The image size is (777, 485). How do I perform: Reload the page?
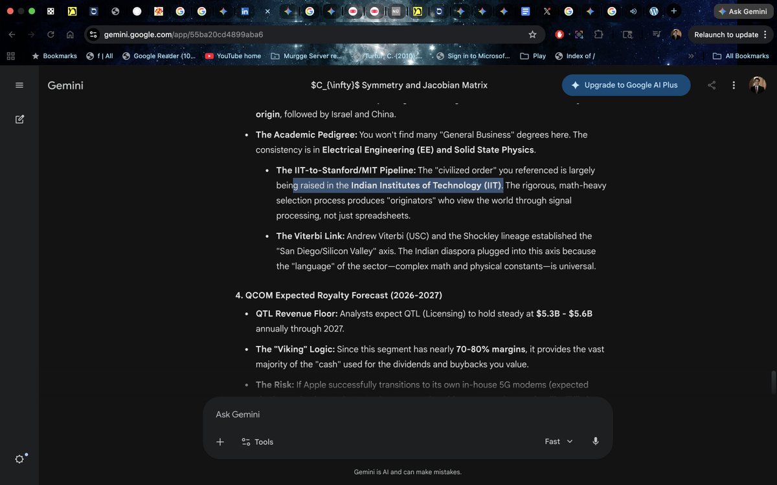51,34
